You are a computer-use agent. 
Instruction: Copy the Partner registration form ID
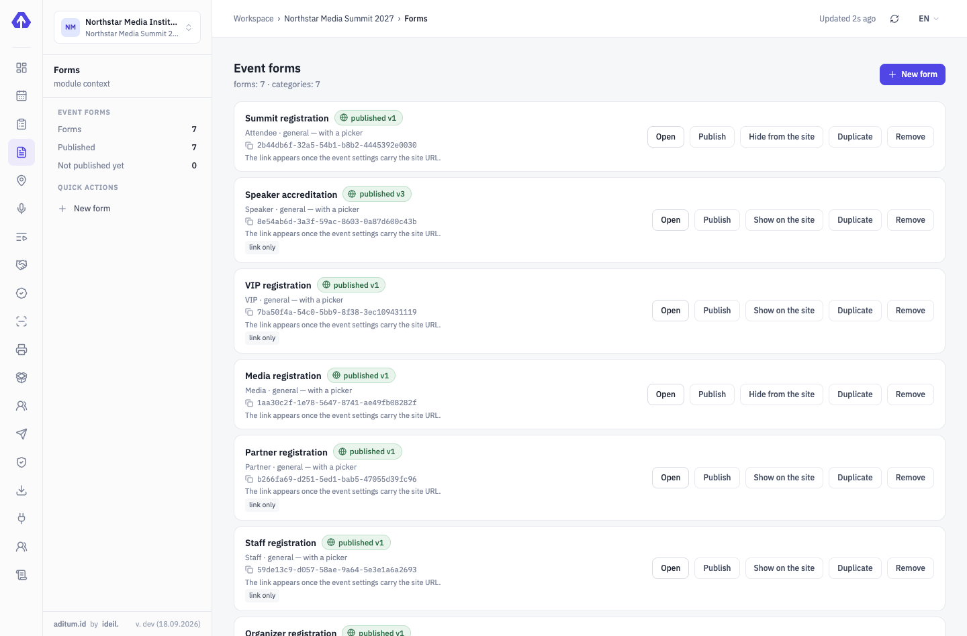249,480
